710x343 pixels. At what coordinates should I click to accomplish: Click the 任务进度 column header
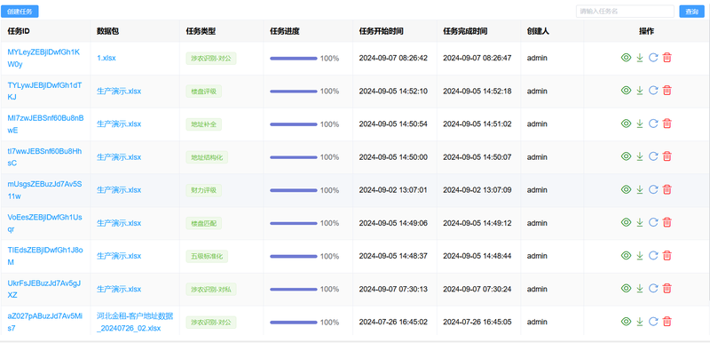click(x=285, y=31)
